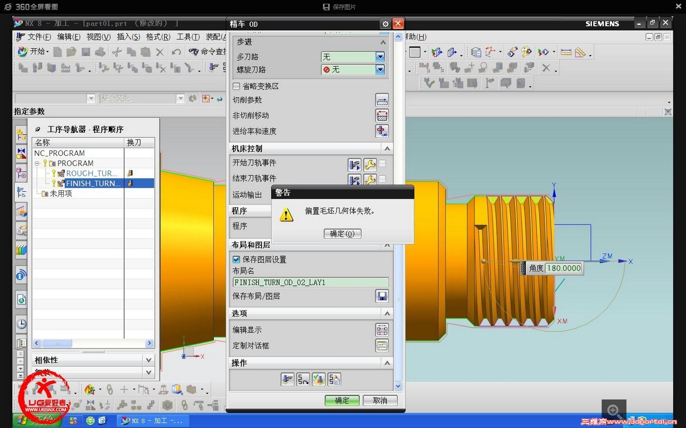Select the NC_PROGRAM root item
Image resolution: width=686 pixels, height=428 pixels.
click(x=60, y=153)
